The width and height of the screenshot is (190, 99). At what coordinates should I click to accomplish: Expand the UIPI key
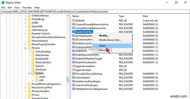(x=33, y=80)
